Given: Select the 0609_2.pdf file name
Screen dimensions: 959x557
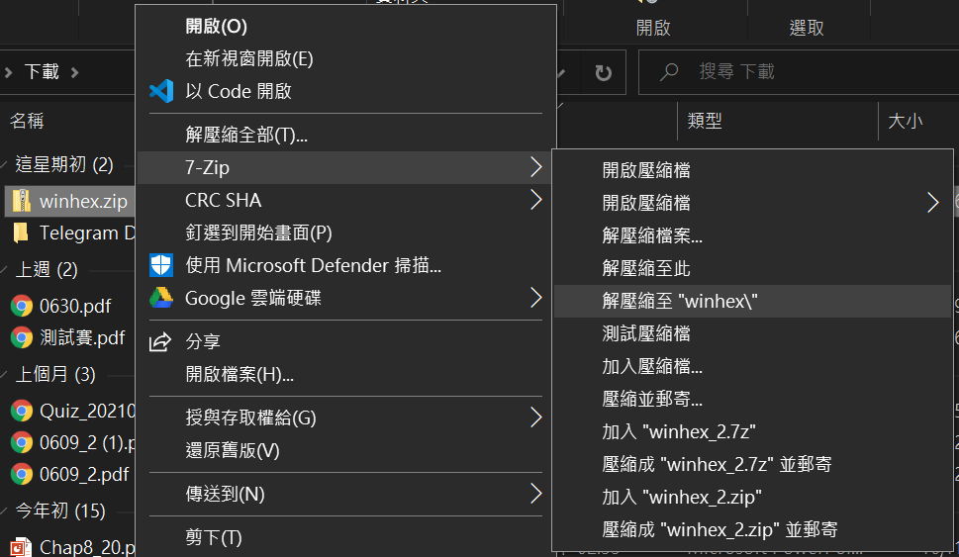Looking at the screenshot, I should pos(84,474).
